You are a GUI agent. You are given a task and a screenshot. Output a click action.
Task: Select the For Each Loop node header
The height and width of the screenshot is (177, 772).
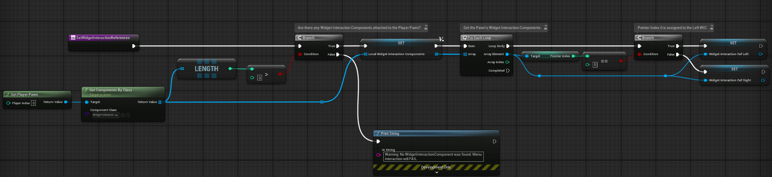click(487, 38)
